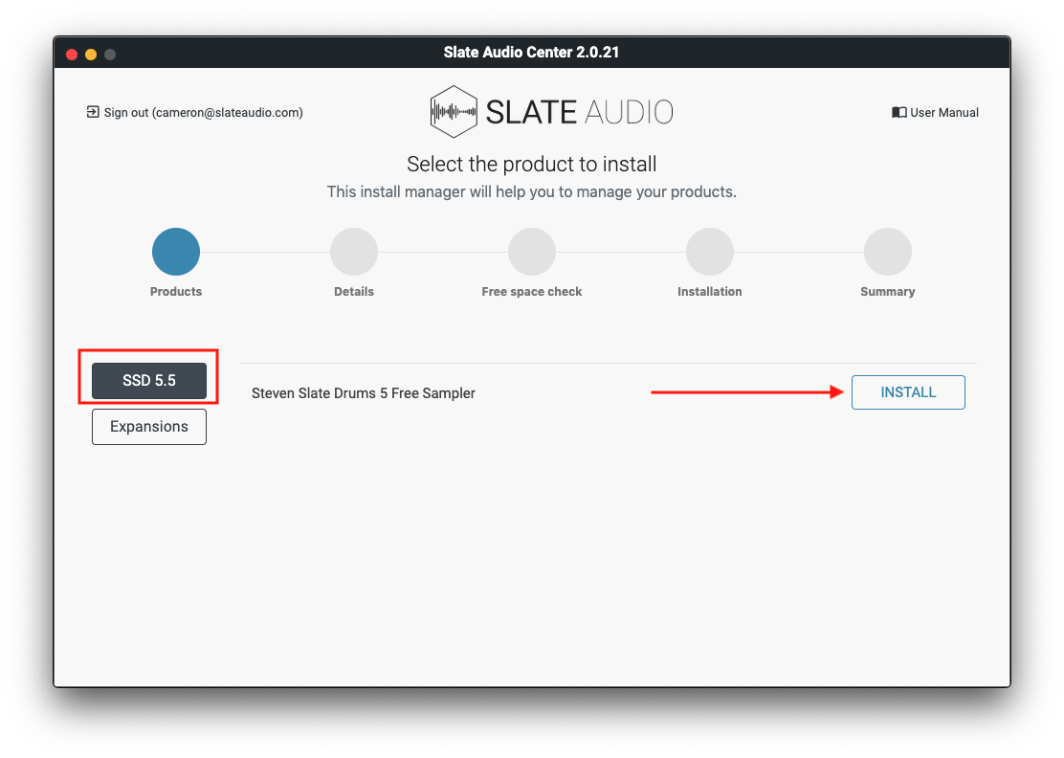This screenshot has width=1064, height=758.
Task: Switch to the Expansions category tab
Action: pos(149,427)
